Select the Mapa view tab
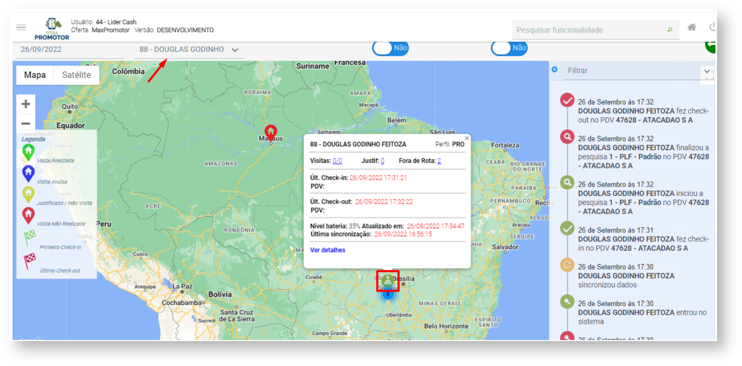The width and height of the screenshot is (742, 366). click(35, 75)
